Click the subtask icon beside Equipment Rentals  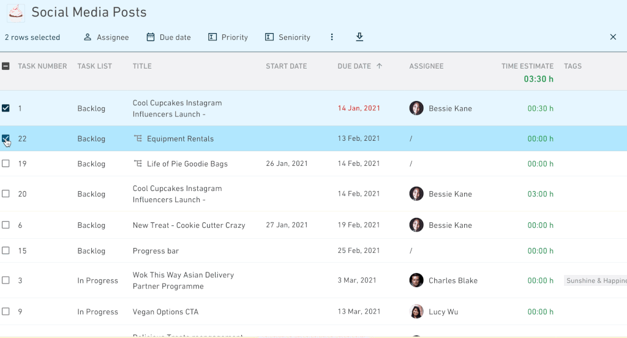tap(138, 138)
